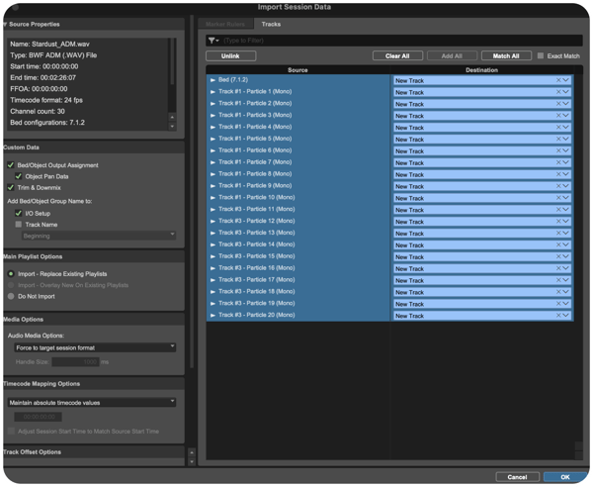
Task: Open the filter funnel icon menu
Action: pos(213,41)
